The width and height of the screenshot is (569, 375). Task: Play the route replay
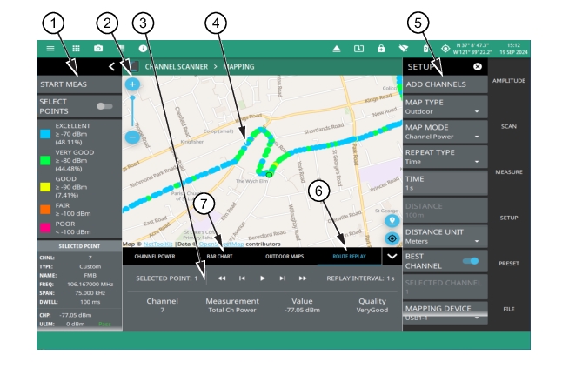tap(263, 278)
